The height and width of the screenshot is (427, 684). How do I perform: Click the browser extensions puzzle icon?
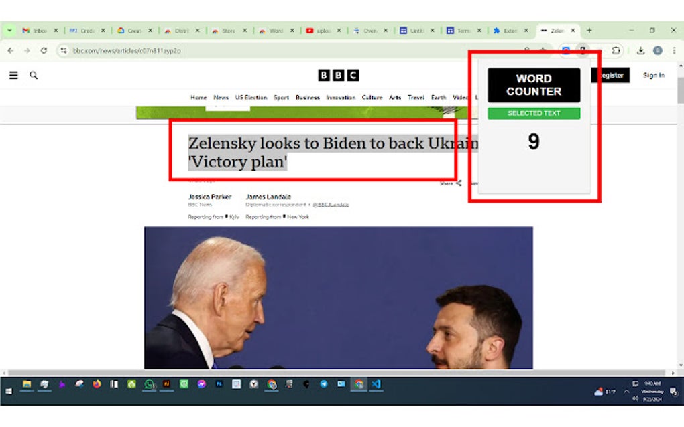(x=616, y=50)
